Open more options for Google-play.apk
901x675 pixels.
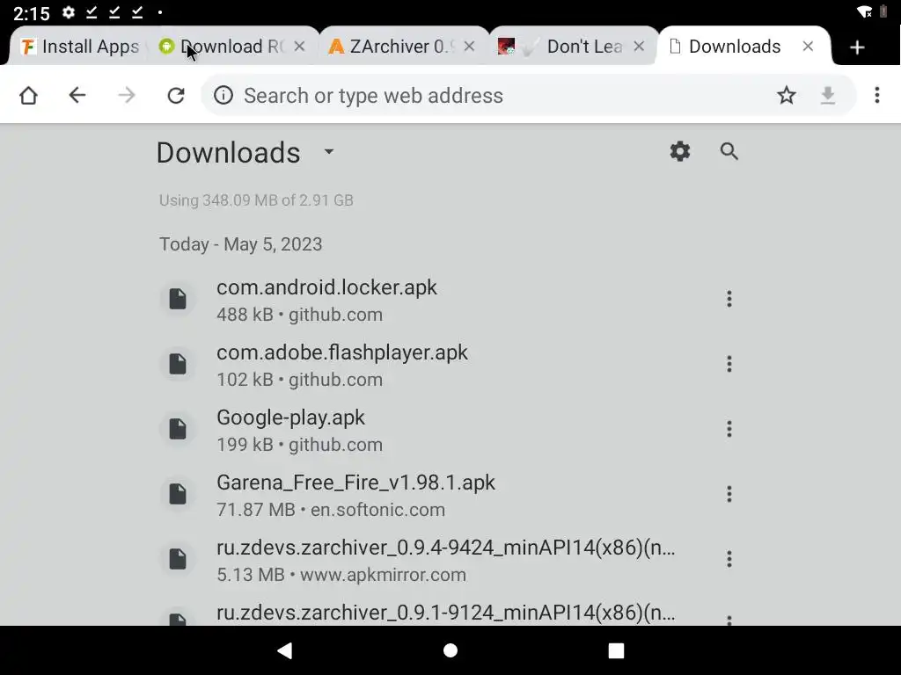tap(729, 429)
